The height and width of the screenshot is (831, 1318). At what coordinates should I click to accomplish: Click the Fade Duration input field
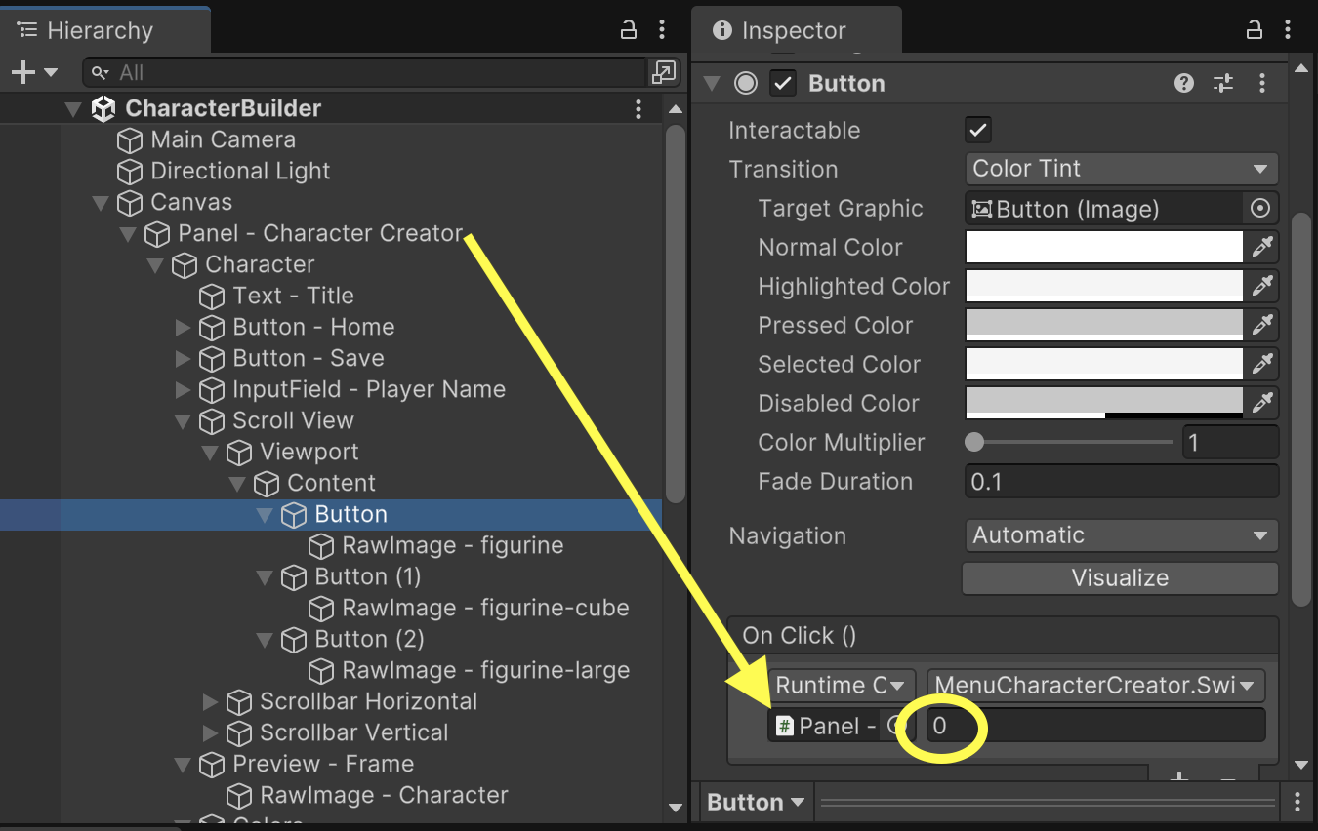(x=1121, y=481)
